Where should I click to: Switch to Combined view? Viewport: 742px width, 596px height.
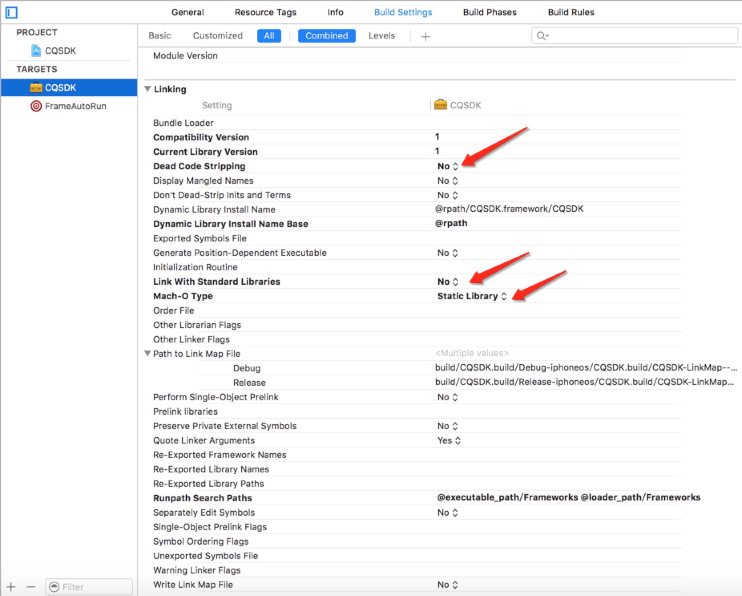327,36
